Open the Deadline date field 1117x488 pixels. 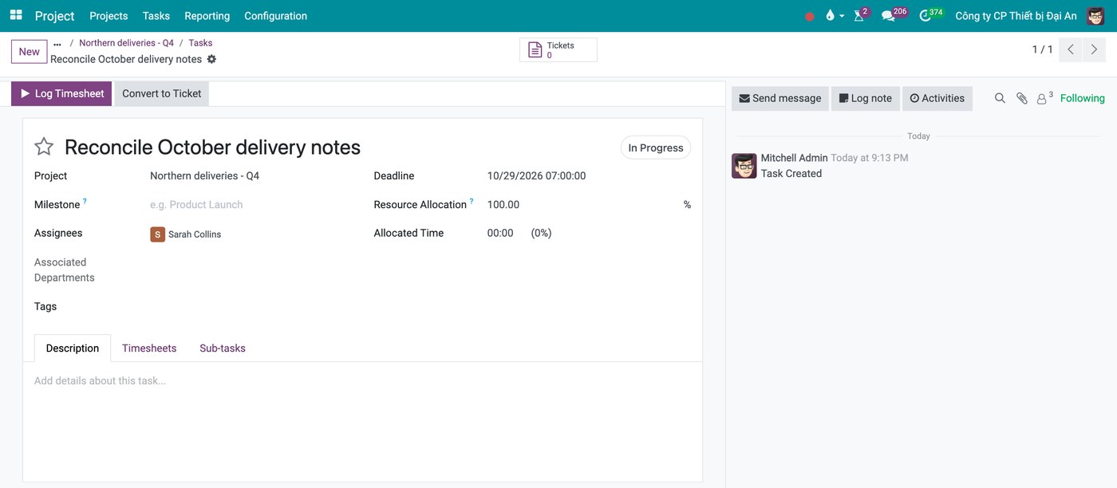536,175
